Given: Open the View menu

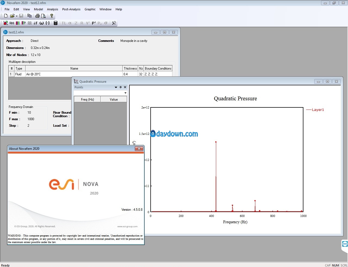Looking at the screenshot, I should pyautogui.click(x=27, y=9).
